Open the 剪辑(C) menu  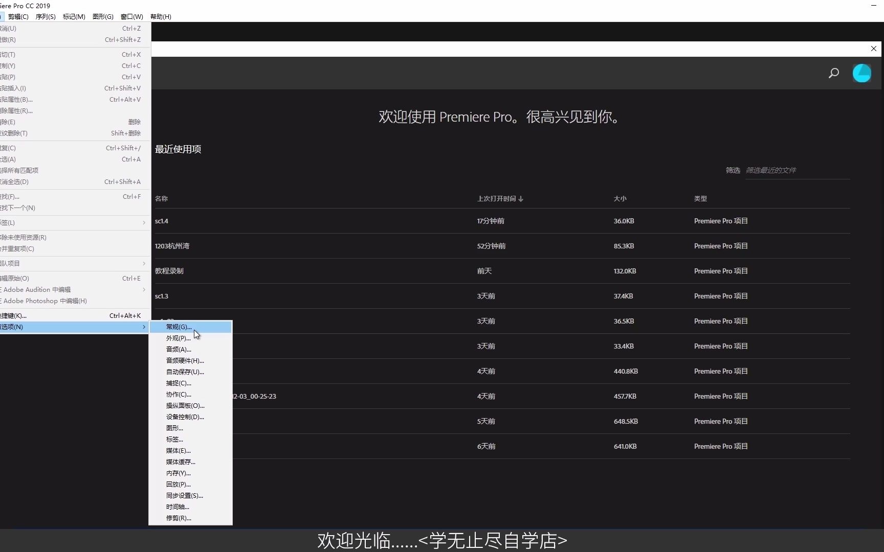(18, 16)
